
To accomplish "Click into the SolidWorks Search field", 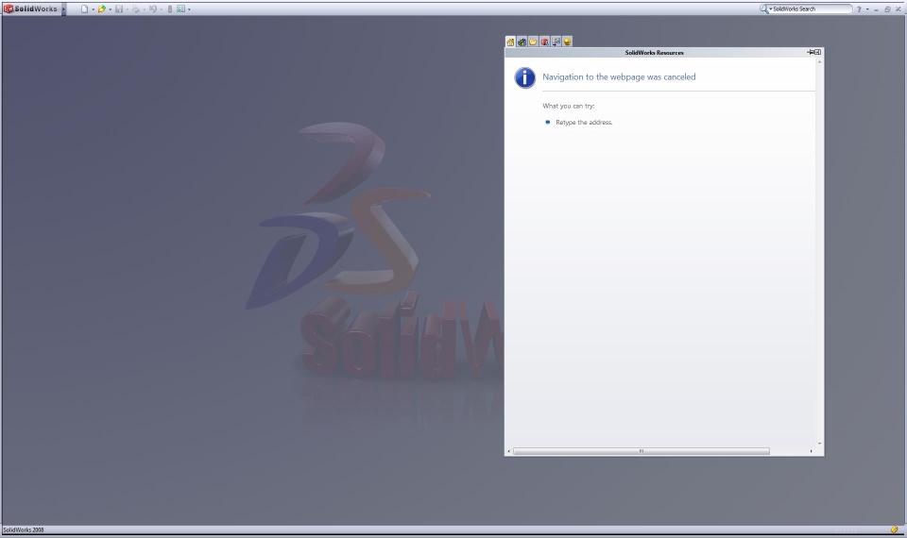I will click(x=813, y=8).
